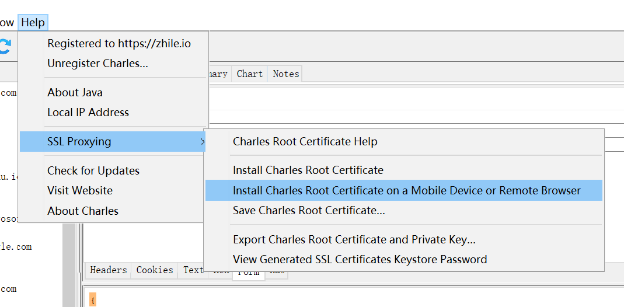Image resolution: width=624 pixels, height=307 pixels.
Task: Show Local IP Address
Action: click(x=88, y=112)
